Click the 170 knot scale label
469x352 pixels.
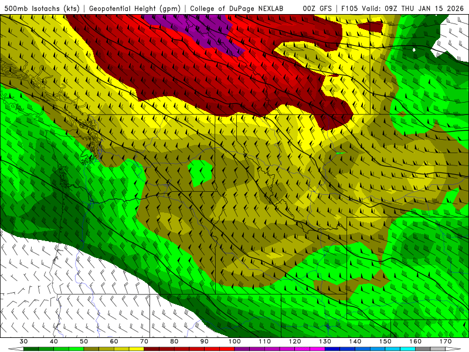coord(446,341)
